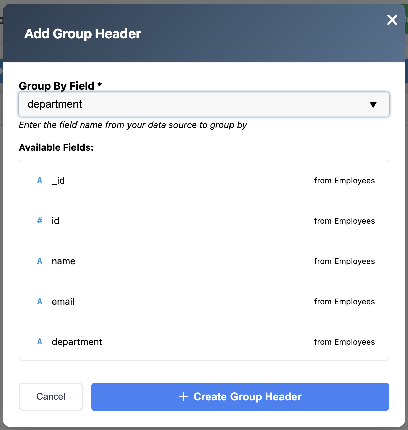
Task: Click the X icon in the dialog header
Action: pos(392,20)
